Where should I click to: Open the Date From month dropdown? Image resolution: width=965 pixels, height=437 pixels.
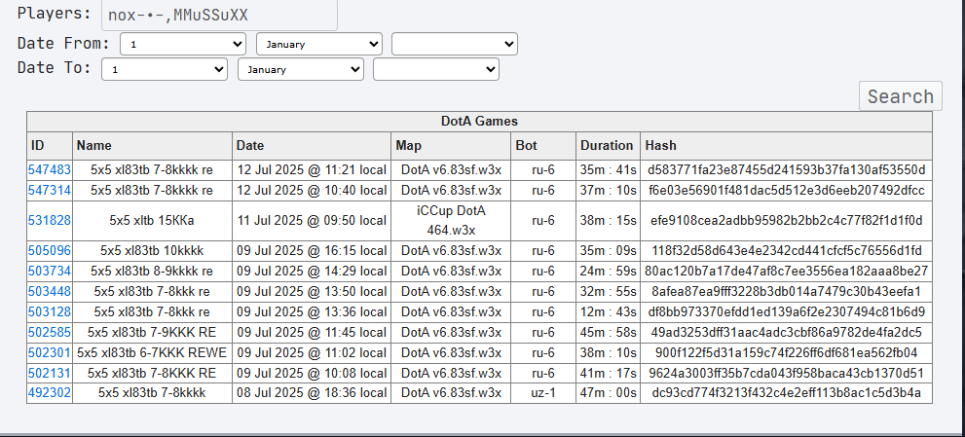tap(318, 45)
